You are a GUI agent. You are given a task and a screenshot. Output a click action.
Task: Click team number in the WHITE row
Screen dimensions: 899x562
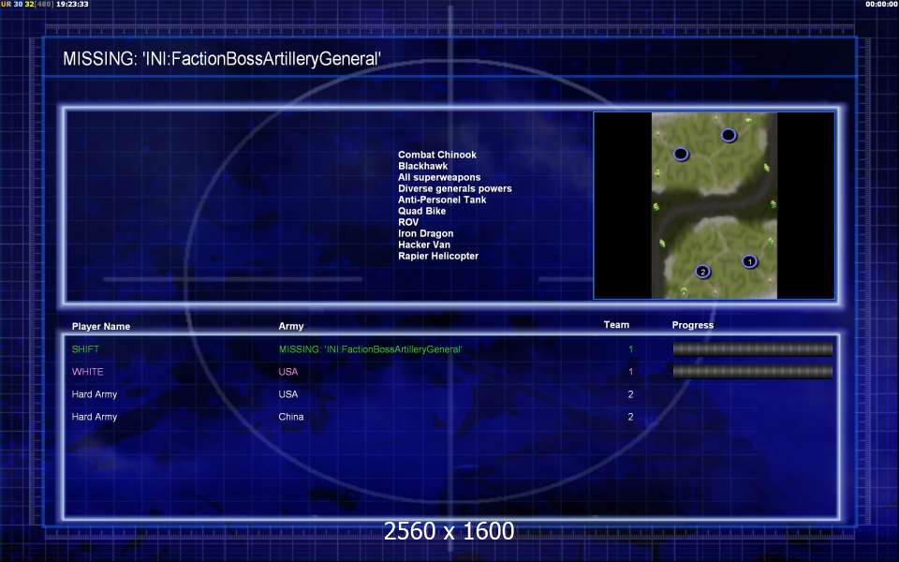click(x=630, y=372)
